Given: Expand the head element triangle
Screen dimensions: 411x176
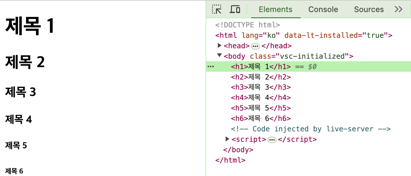Looking at the screenshot, I should coord(220,45).
